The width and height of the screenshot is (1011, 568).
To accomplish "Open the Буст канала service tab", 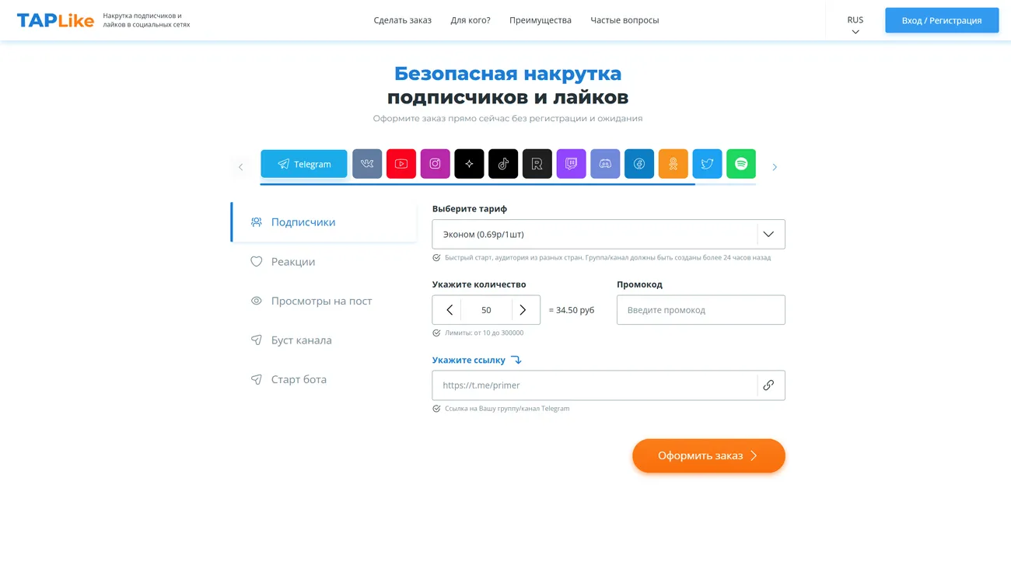I will tap(301, 340).
